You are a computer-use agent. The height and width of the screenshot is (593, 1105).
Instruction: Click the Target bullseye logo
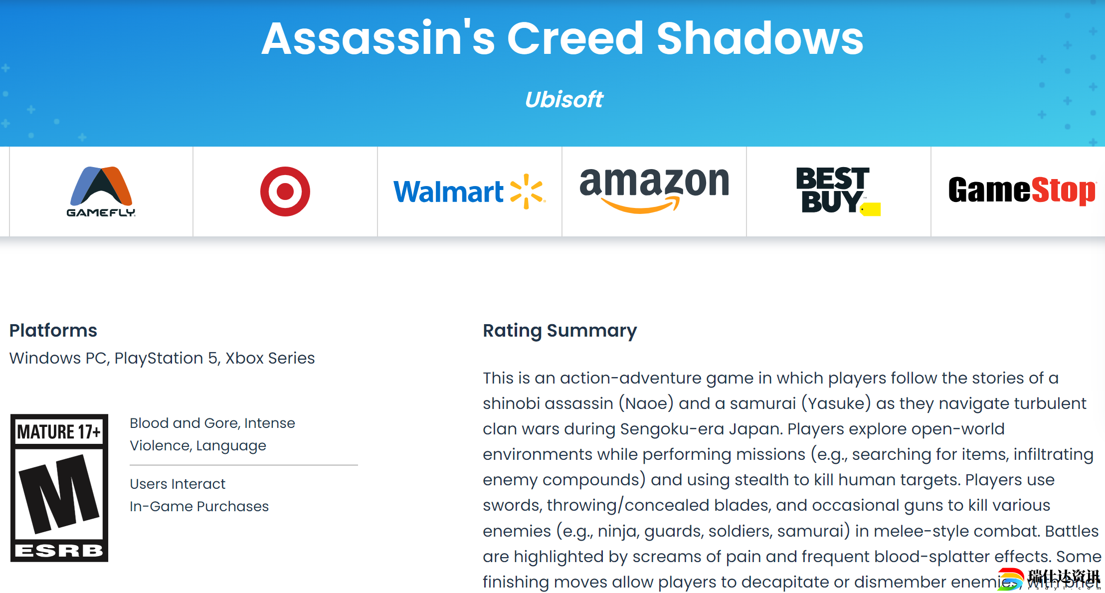click(285, 192)
